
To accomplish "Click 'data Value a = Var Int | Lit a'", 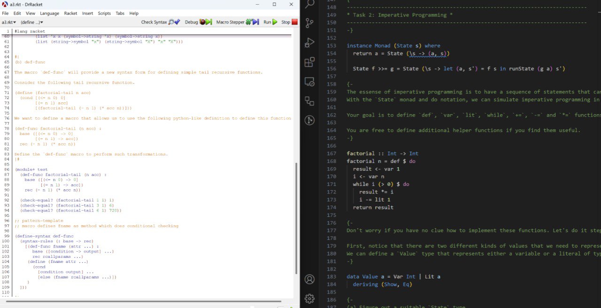I will 393,277.
